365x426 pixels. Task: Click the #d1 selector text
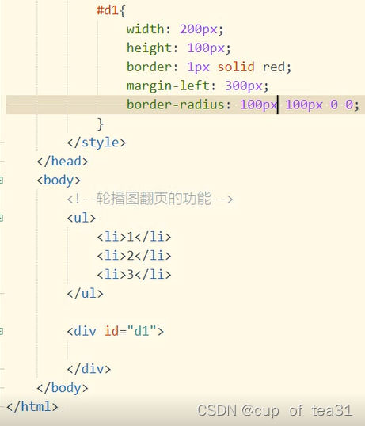pos(108,10)
